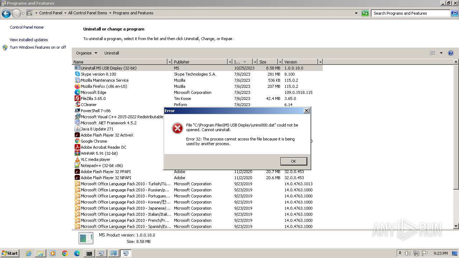Viewport: 459px width, 258px height.
Task: Select Google Chrome icon in list
Action: click(x=77, y=141)
